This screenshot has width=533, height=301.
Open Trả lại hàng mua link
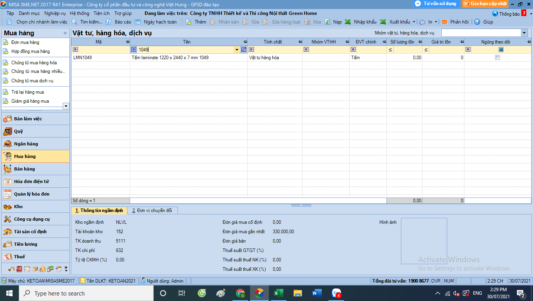click(x=27, y=92)
